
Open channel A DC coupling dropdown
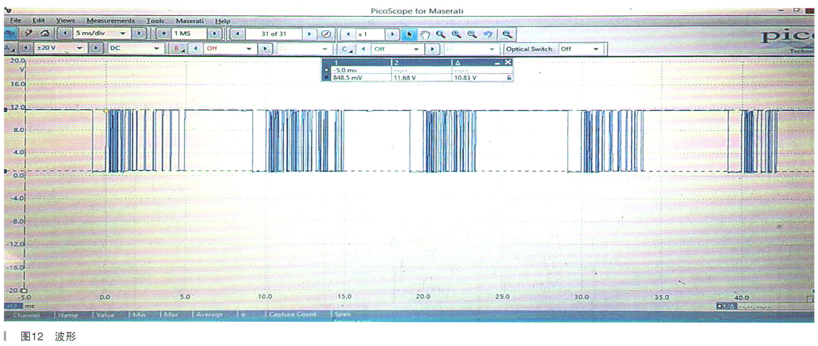click(x=156, y=48)
